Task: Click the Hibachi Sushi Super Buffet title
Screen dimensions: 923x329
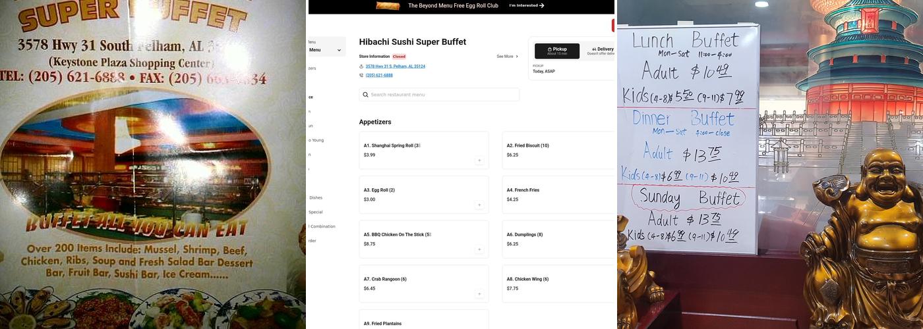Action: coord(413,41)
